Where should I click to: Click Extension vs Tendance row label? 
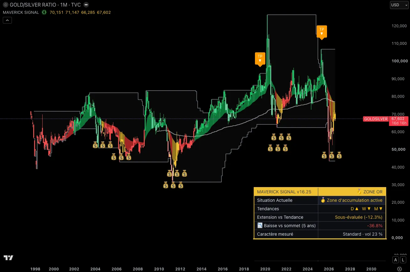coord(280,217)
